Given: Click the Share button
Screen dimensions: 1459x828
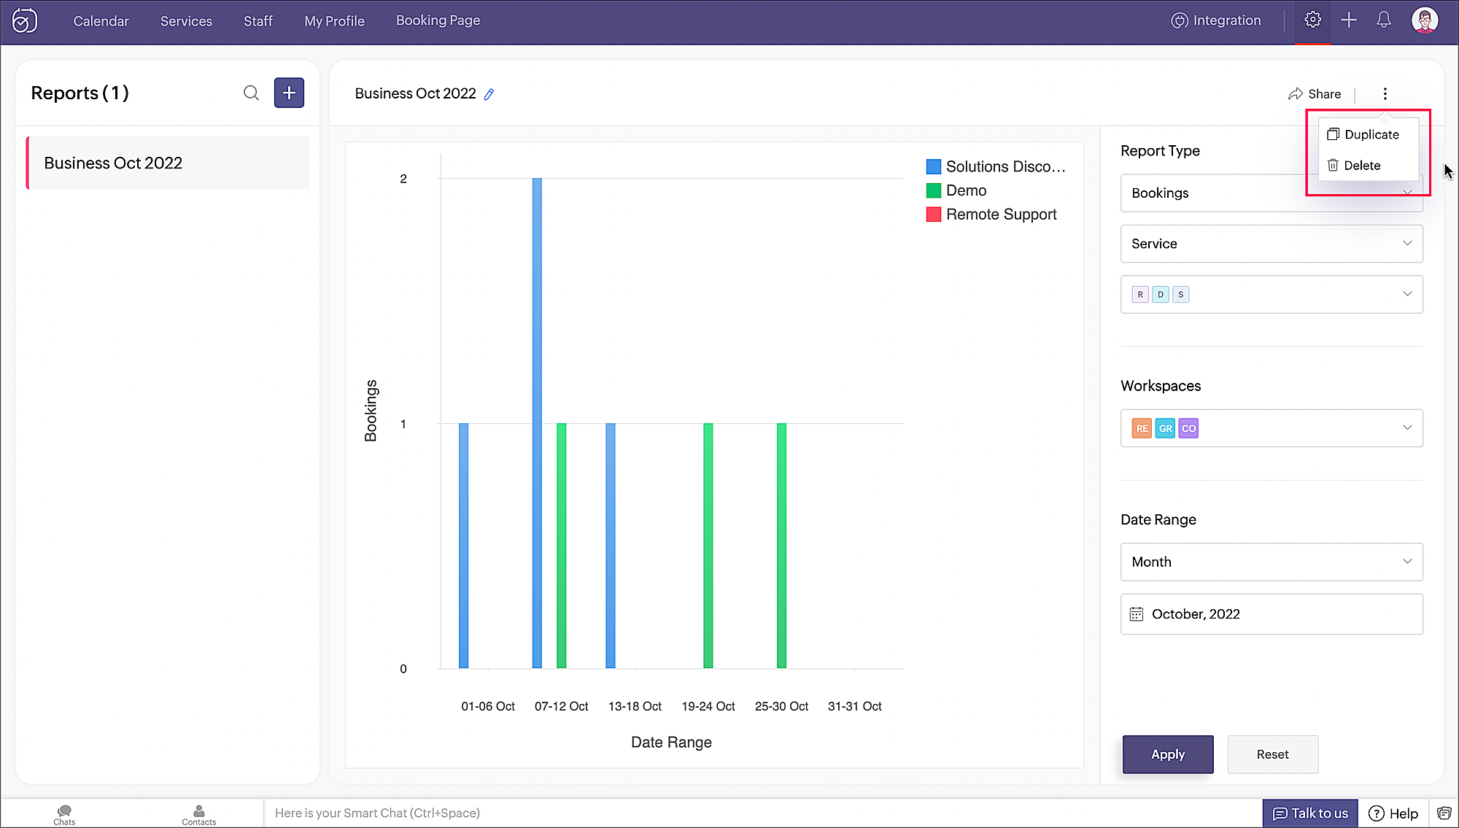Looking at the screenshot, I should pyautogui.click(x=1315, y=94).
